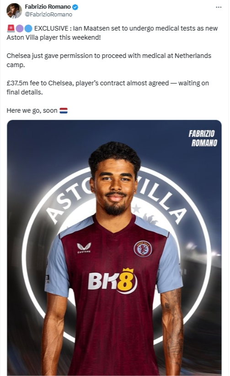Click the blue verified checkmark badge
230x376 pixels.
(x=75, y=7)
